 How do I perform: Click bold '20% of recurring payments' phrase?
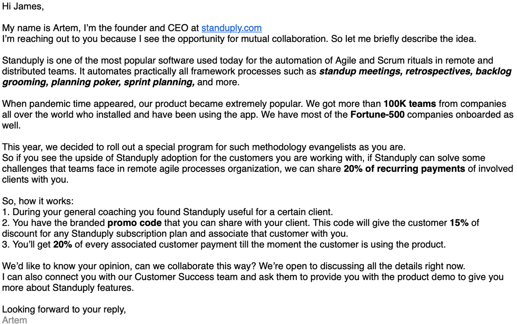(404, 168)
